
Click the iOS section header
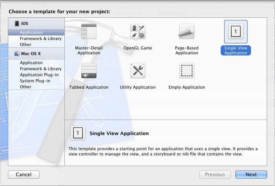[36, 23]
